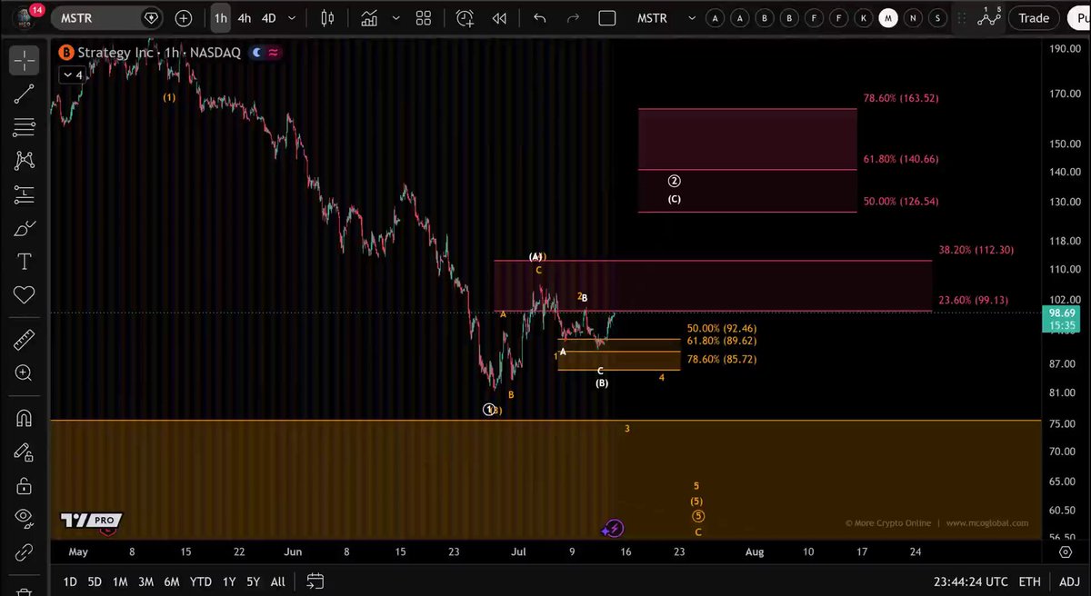
Task: Toggle lock all drawings
Action: click(x=24, y=485)
